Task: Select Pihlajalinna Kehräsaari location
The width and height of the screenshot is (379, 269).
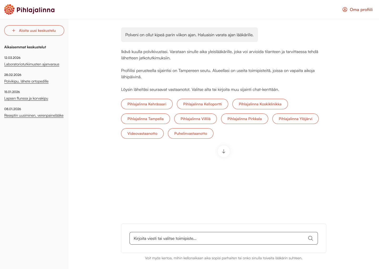Action: click(x=147, y=104)
